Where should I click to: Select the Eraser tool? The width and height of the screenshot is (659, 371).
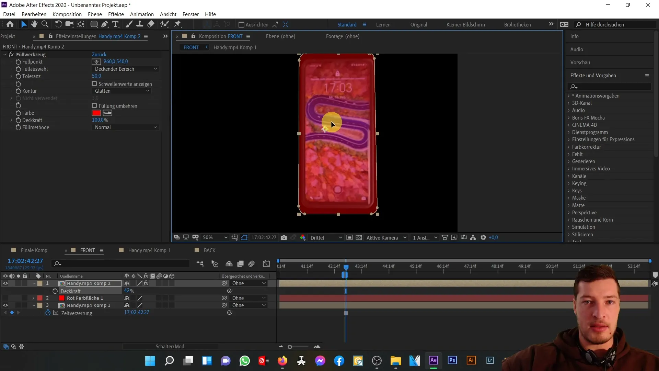[x=151, y=24]
